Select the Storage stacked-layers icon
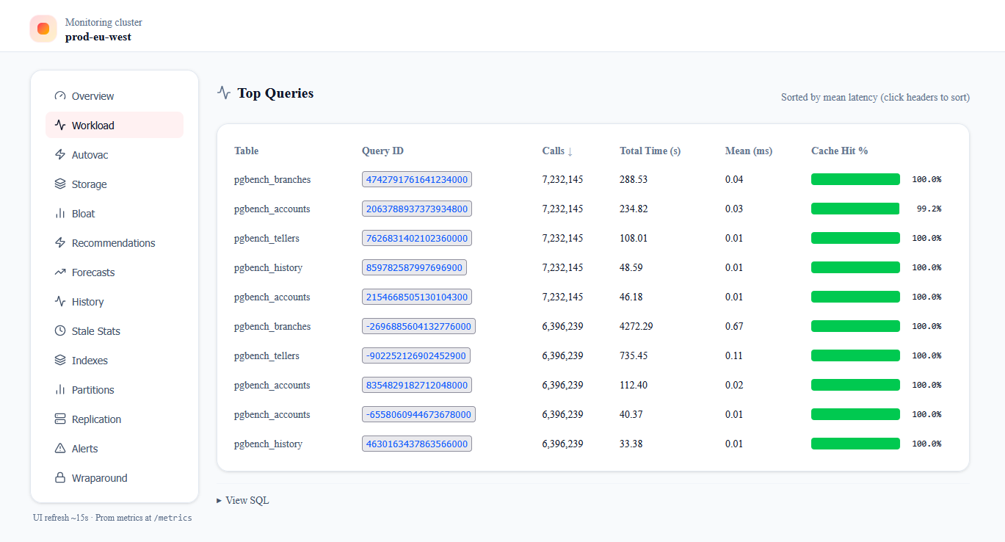The height and width of the screenshot is (542, 1005). [60, 184]
